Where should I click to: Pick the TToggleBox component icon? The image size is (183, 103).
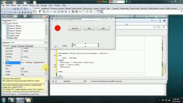pyautogui.click(x=62, y=12)
